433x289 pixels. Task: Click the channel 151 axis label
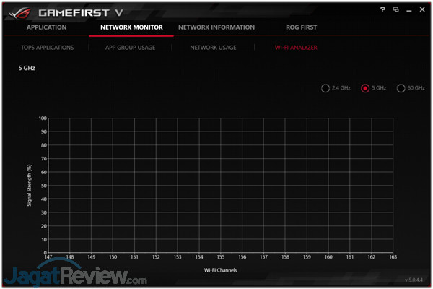pos(134,257)
